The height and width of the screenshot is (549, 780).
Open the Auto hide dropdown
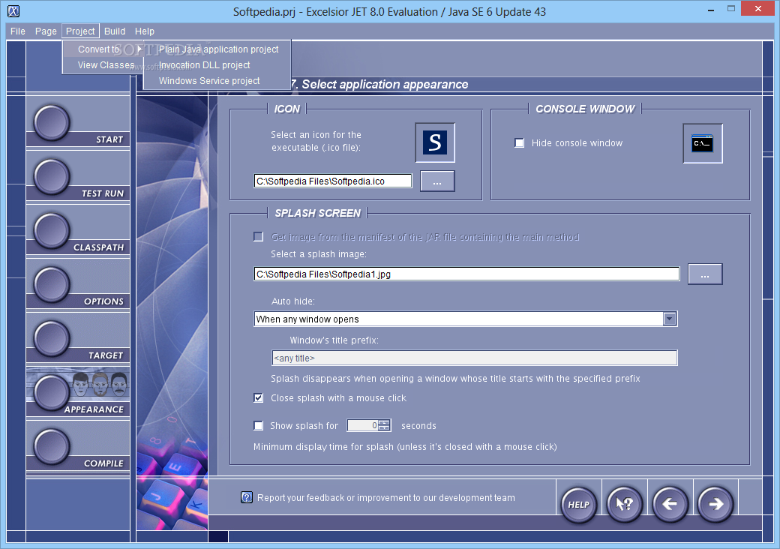(670, 319)
